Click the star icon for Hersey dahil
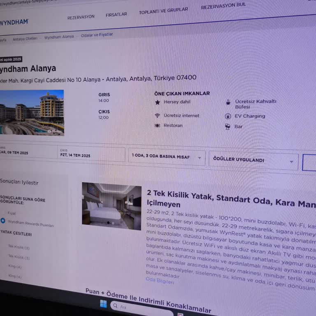Viewport: 316px width, 316px height. click(158, 102)
